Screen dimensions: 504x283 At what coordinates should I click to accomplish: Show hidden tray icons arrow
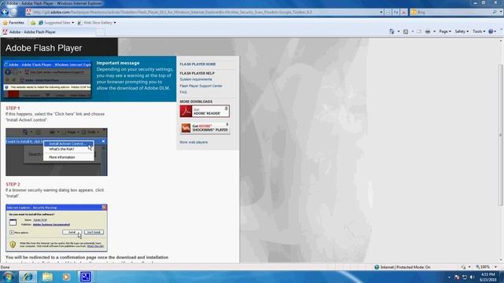(449, 277)
